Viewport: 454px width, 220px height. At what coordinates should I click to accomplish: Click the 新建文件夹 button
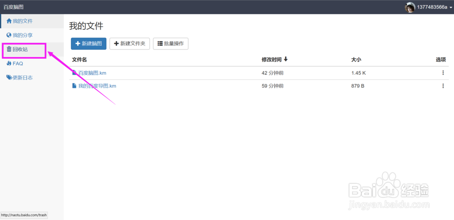pyautogui.click(x=130, y=43)
